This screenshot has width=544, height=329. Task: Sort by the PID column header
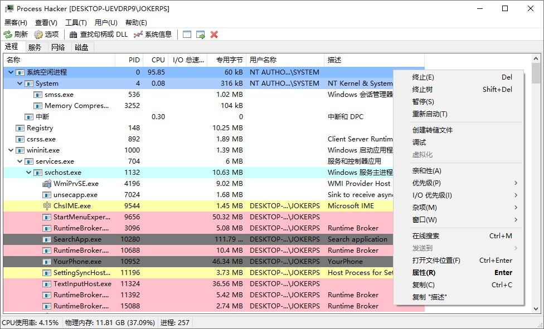tap(129, 60)
